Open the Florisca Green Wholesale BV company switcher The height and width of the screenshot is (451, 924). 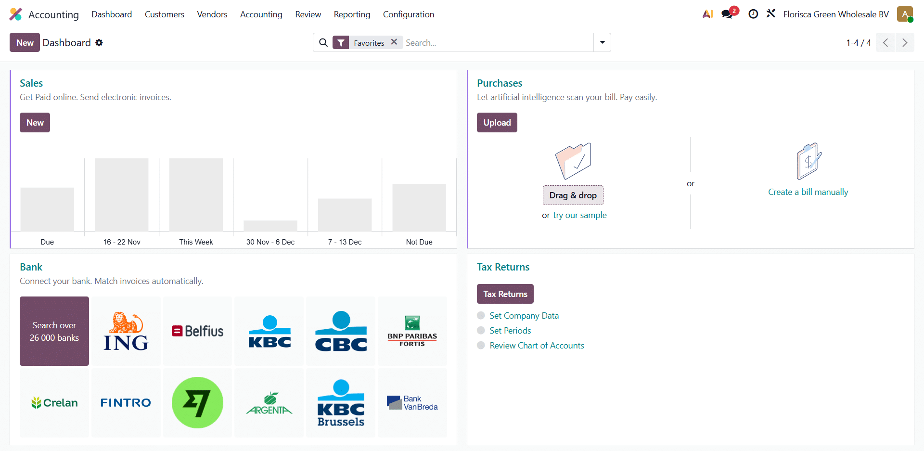(x=836, y=14)
